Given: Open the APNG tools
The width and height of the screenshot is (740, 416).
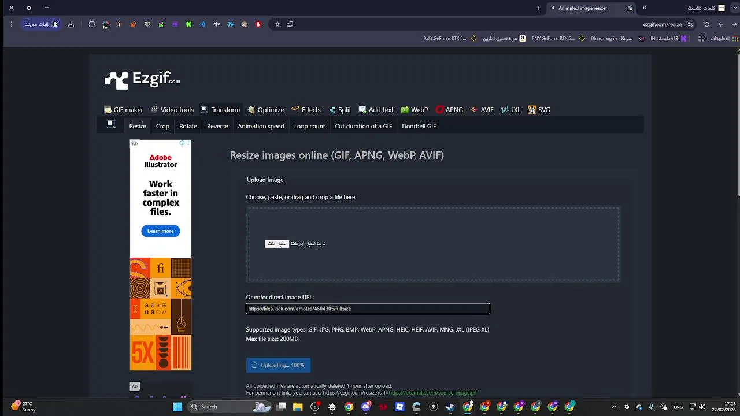Looking at the screenshot, I should tap(449, 110).
